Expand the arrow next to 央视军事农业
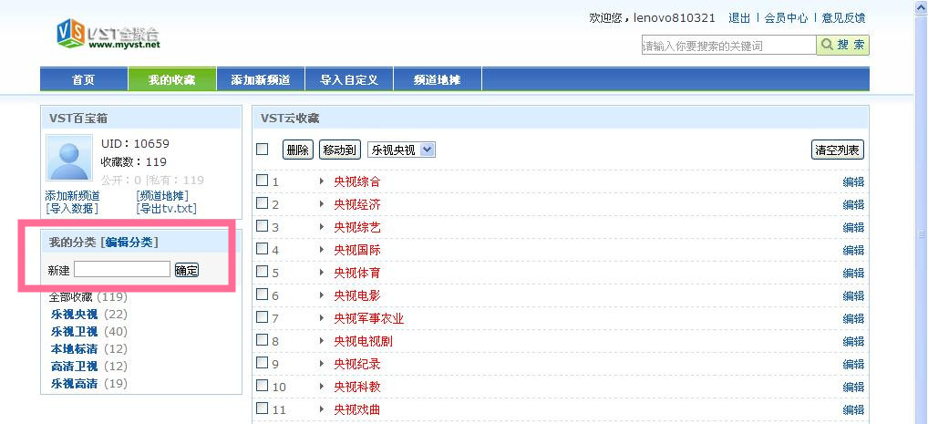Image resolution: width=928 pixels, height=424 pixels. pyautogui.click(x=322, y=318)
